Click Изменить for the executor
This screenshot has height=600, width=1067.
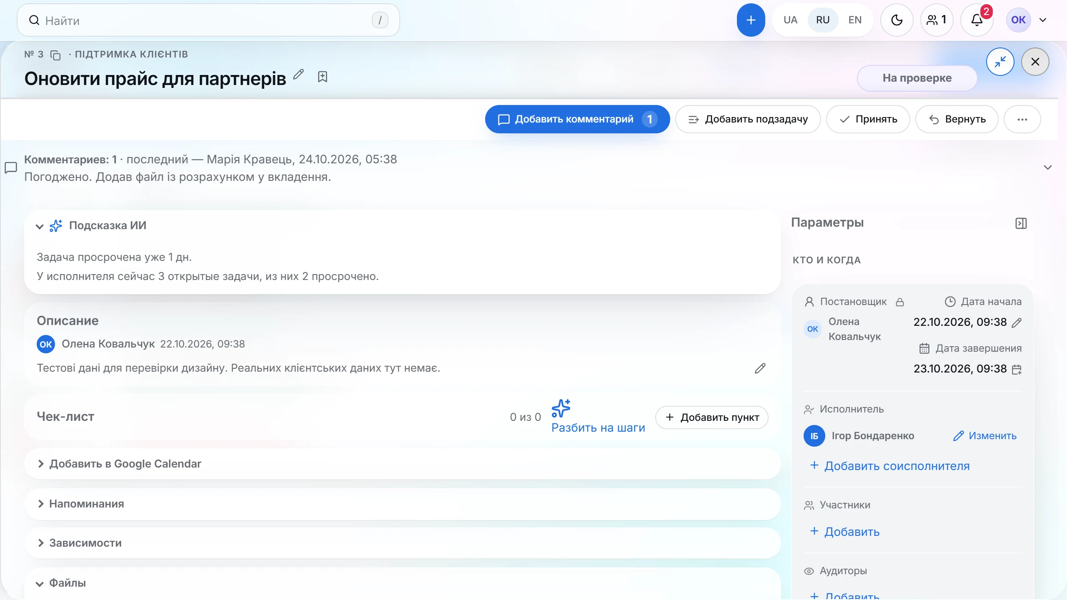pos(985,436)
